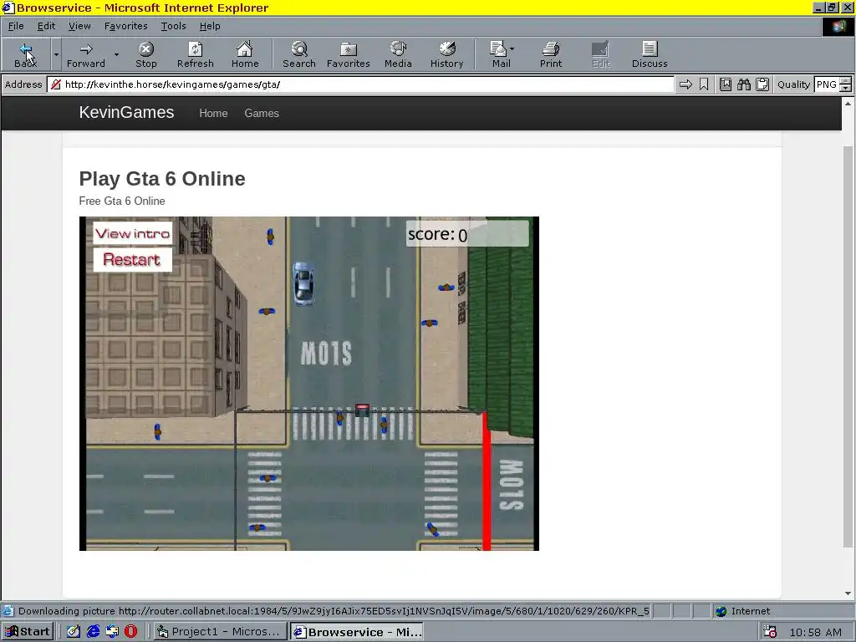Click the Windows flag throbber logo
This screenshot has height=642, width=856.
(838, 26)
